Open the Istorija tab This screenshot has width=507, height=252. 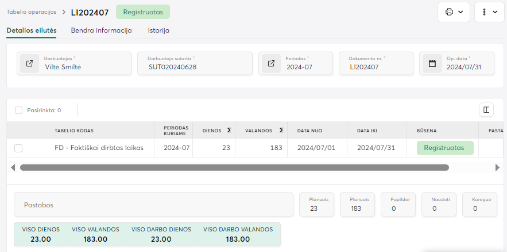click(x=158, y=31)
